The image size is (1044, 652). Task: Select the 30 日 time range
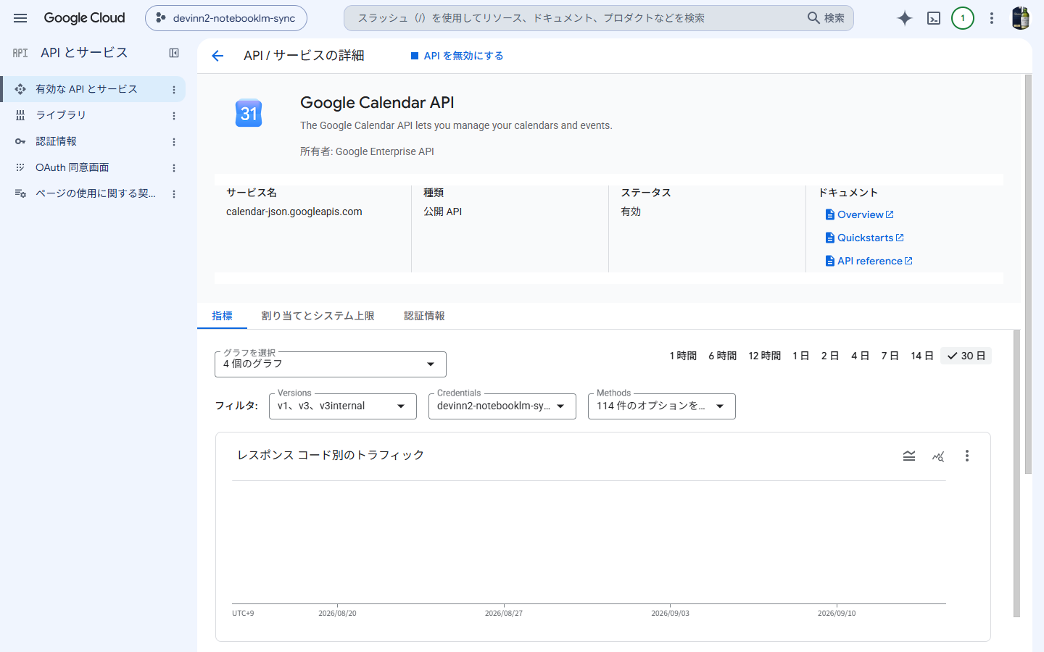pos(966,356)
